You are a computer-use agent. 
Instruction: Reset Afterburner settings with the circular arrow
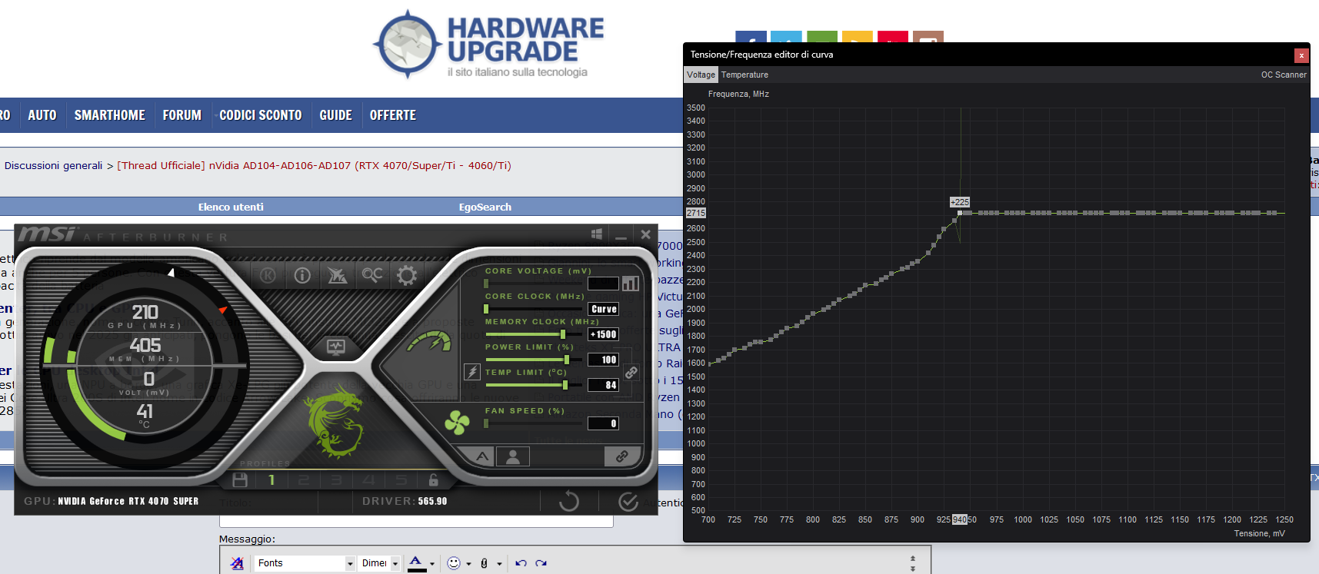coord(569,502)
